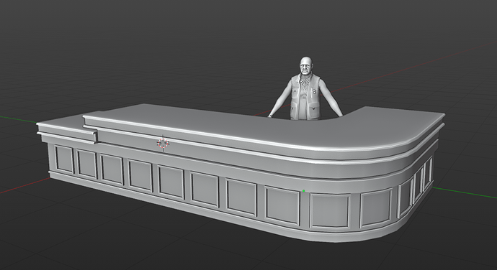497x270 pixels.
Task: Click the character's vest chest area
Action: [x=305, y=95]
